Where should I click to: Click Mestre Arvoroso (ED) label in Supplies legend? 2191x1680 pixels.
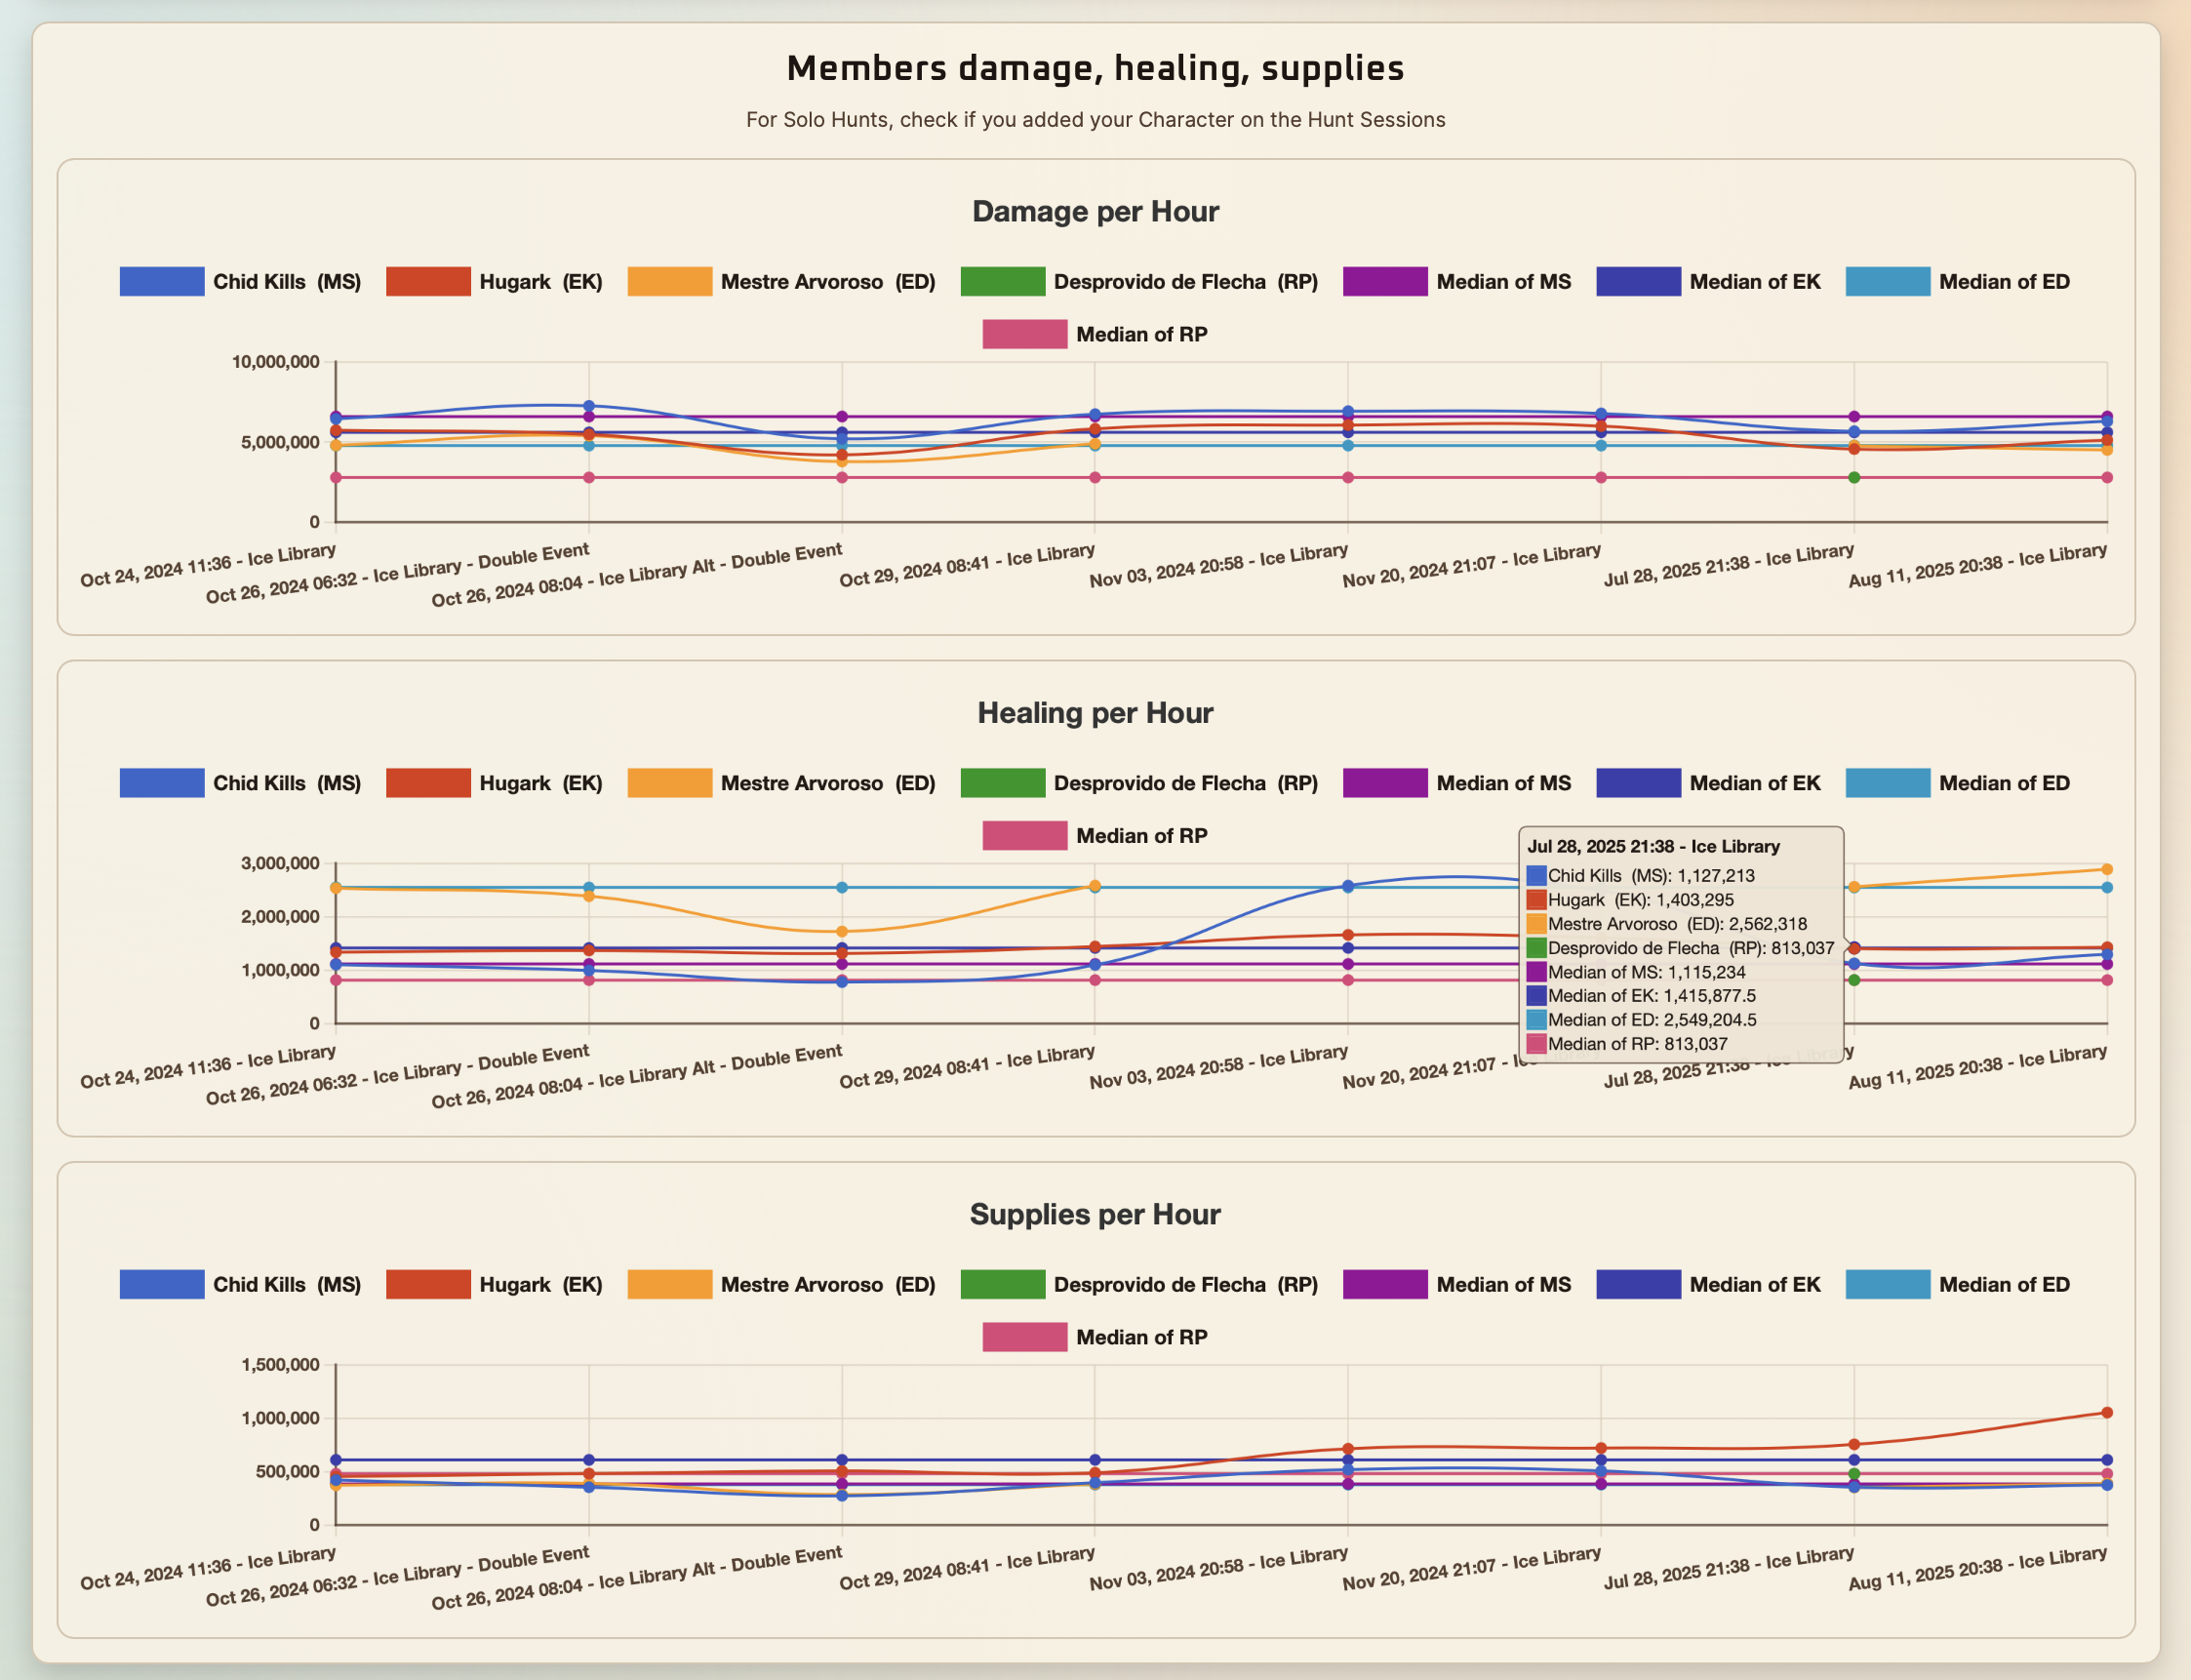(828, 1285)
